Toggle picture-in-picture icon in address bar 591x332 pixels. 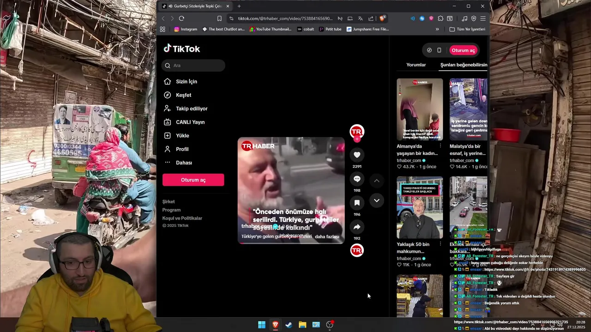350,18
